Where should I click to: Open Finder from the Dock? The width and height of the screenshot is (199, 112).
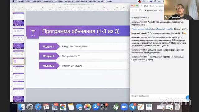[21, 107]
